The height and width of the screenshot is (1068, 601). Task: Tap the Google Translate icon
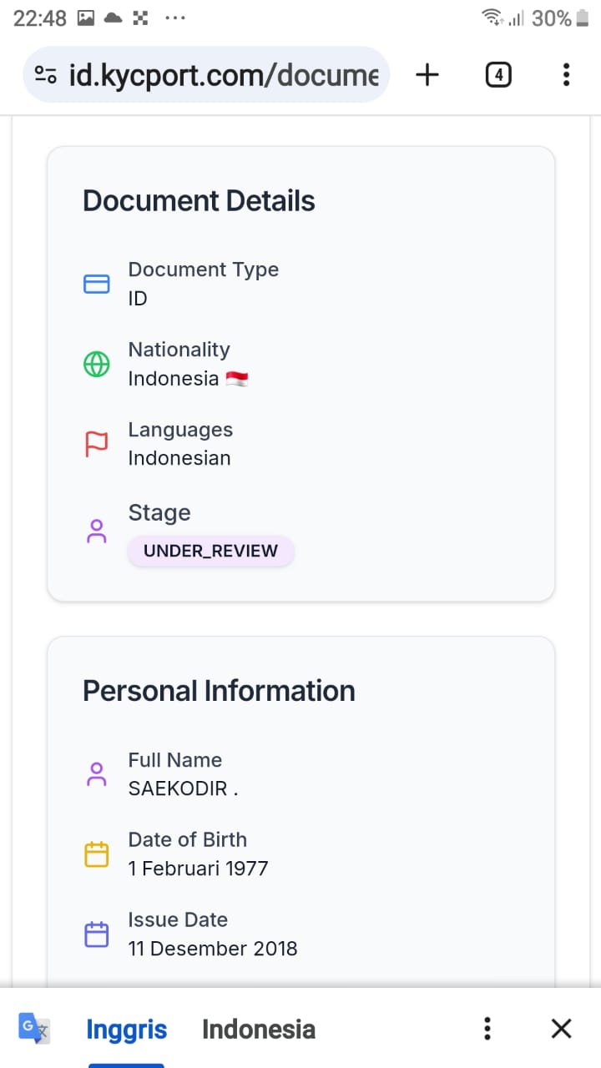click(x=35, y=1028)
